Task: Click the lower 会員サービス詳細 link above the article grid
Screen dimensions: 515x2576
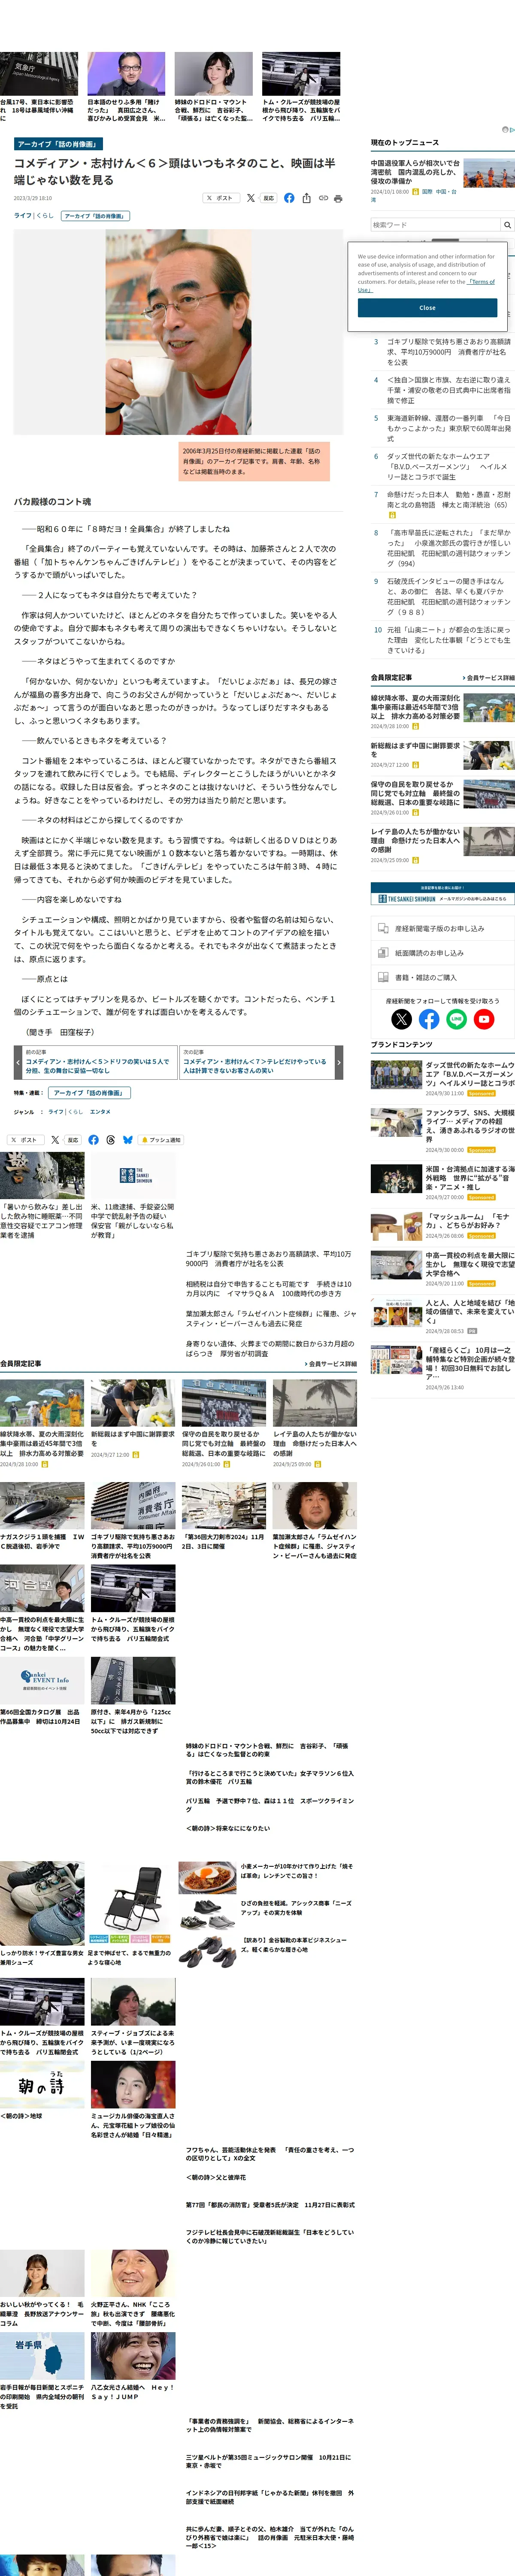Action: point(331,1364)
